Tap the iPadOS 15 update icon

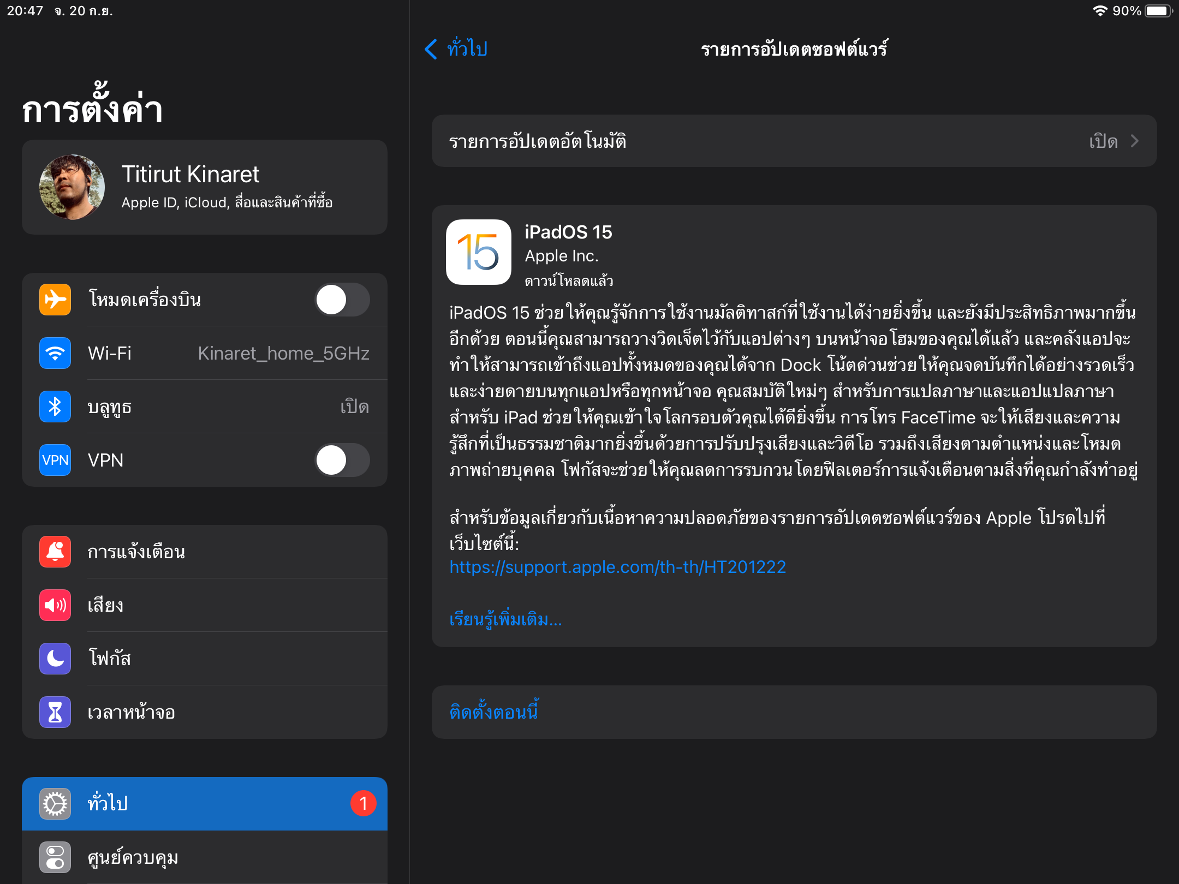pos(479,252)
